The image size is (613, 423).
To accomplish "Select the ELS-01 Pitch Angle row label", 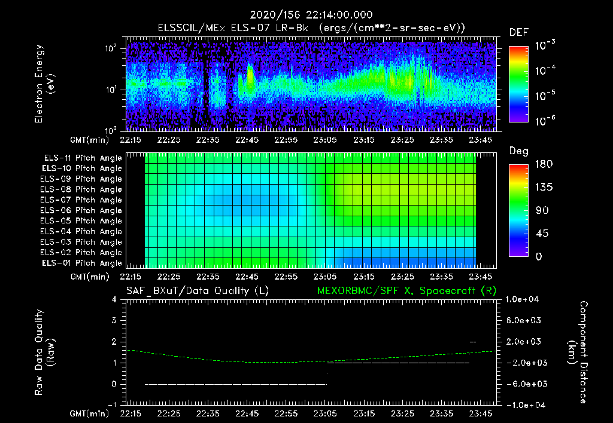I will coord(82,263).
